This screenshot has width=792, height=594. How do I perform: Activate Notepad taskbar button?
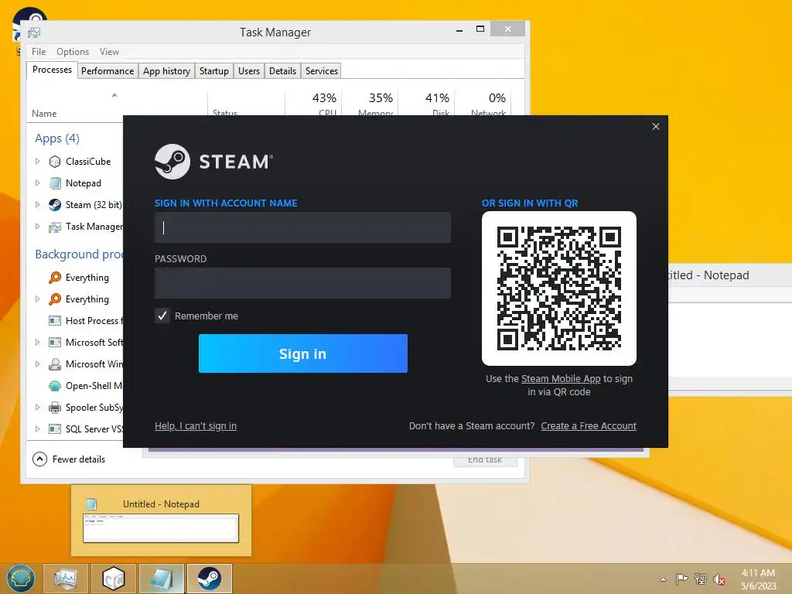(161, 579)
